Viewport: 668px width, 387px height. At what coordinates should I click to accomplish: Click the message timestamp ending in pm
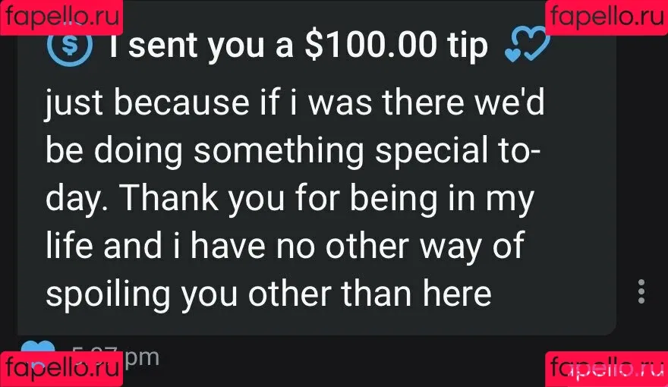coord(115,356)
